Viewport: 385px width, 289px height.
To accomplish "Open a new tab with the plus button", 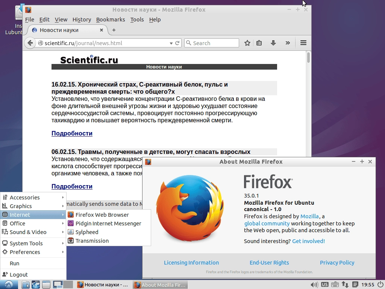I will pyautogui.click(x=114, y=30).
